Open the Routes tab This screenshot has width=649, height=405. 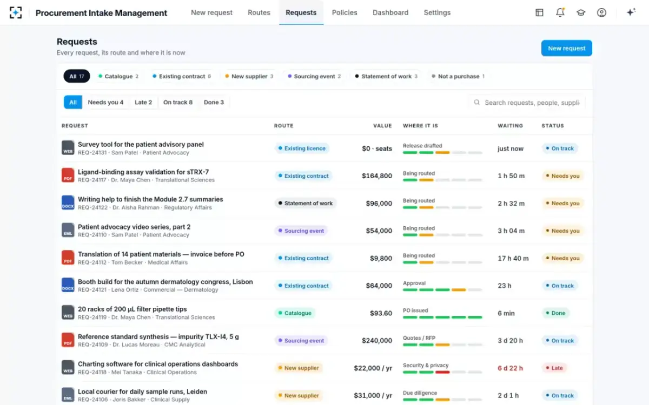coord(259,12)
